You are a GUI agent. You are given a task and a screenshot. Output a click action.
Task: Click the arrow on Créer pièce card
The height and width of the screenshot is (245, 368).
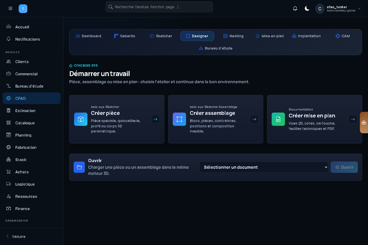coord(155,119)
